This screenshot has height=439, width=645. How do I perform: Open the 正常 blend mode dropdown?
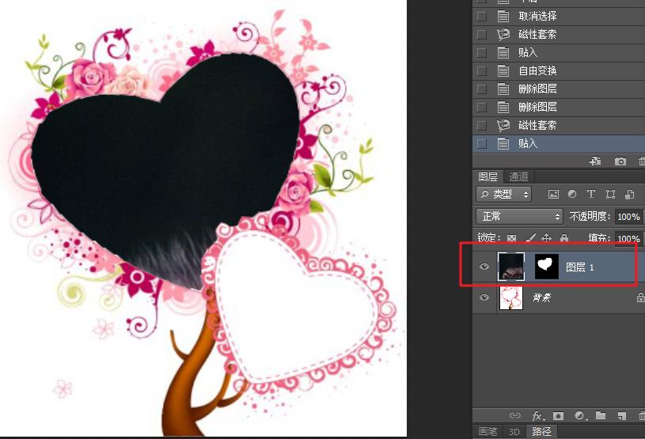pos(519,216)
